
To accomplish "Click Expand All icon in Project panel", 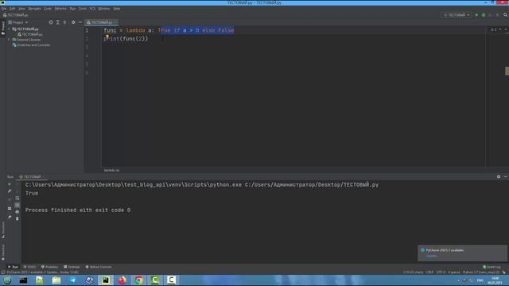I will [58, 22].
